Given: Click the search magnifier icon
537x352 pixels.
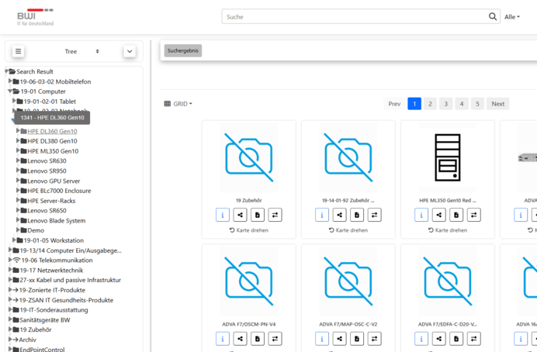Looking at the screenshot, I should [493, 16].
